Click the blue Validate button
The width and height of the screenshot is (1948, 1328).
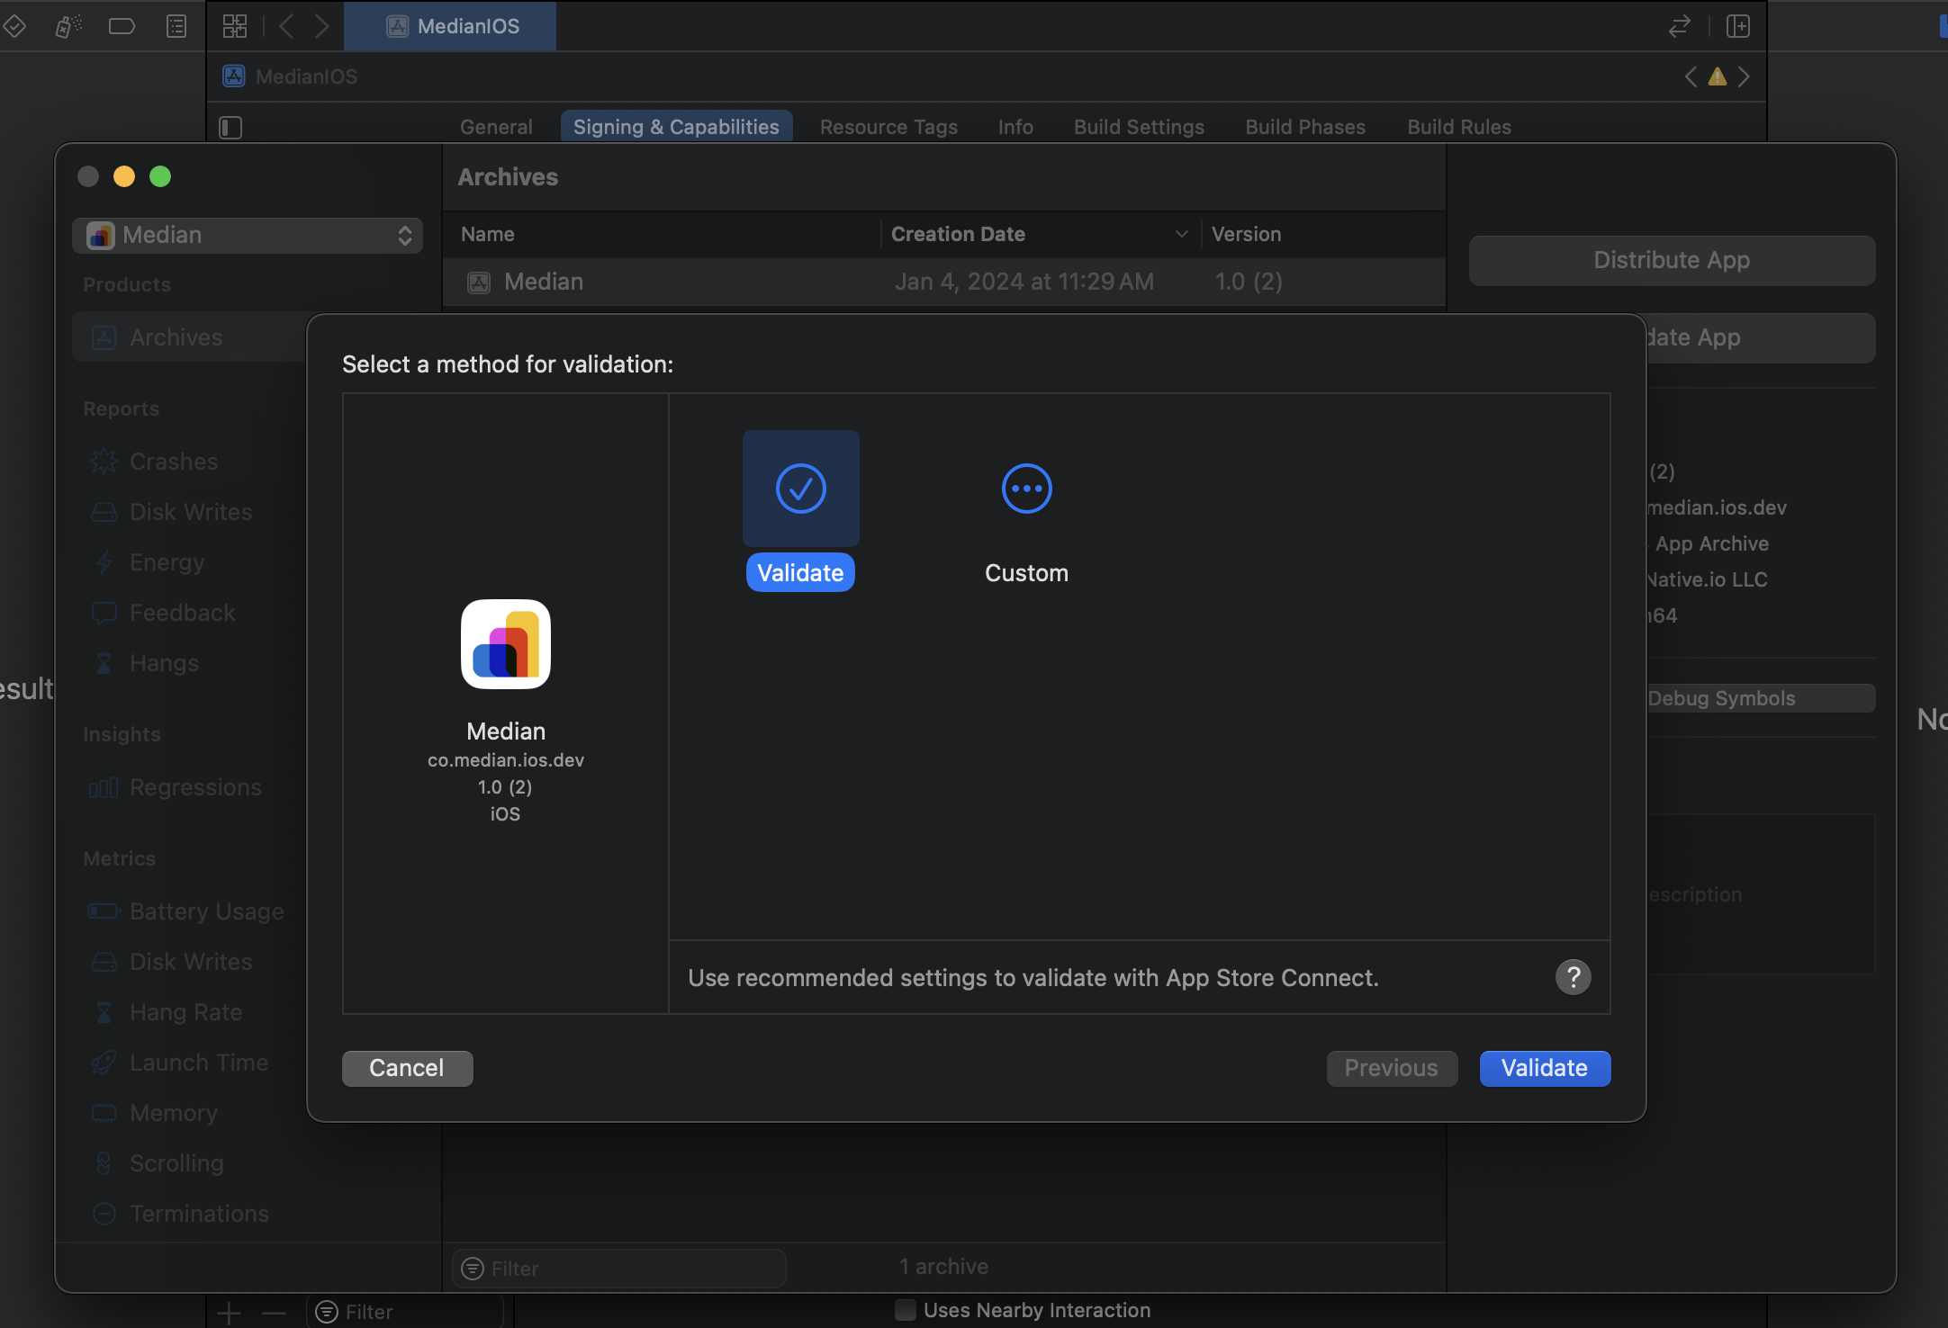pos(1545,1068)
